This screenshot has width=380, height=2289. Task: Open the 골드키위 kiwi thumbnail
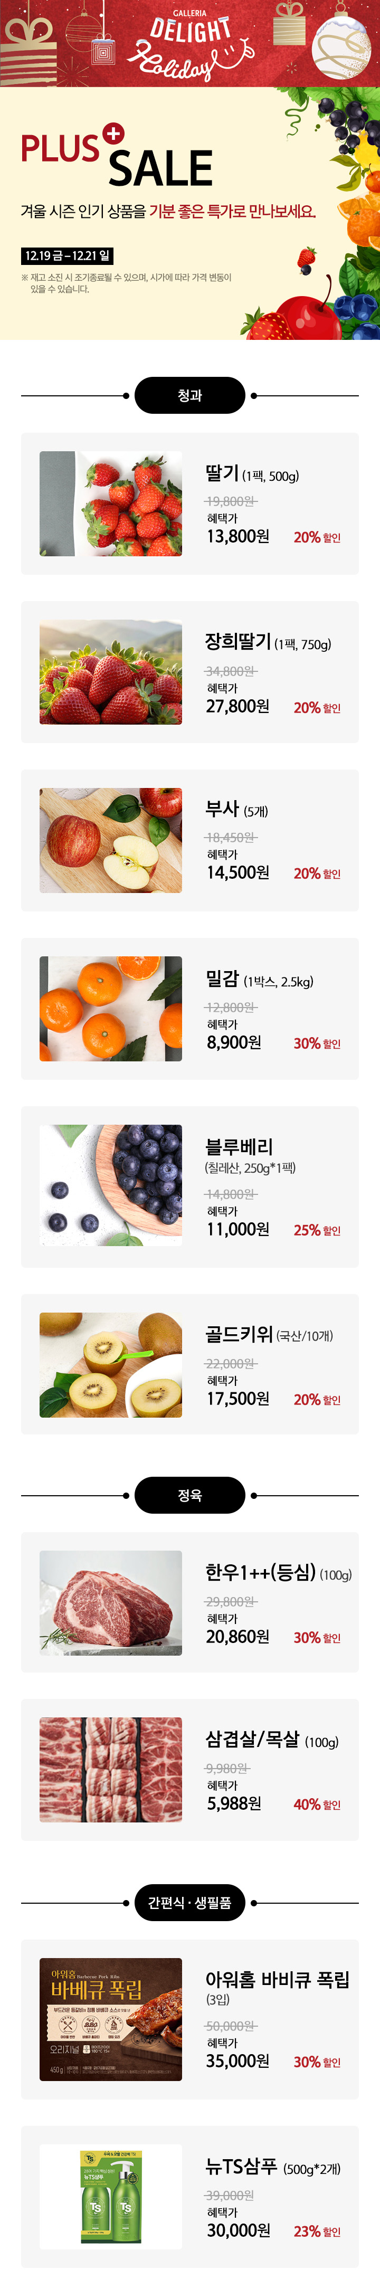(x=110, y=1364)
